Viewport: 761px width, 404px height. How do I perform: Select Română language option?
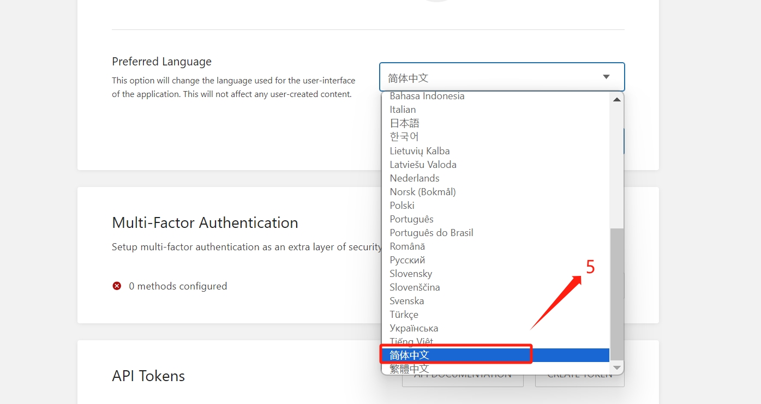(495, 246)
